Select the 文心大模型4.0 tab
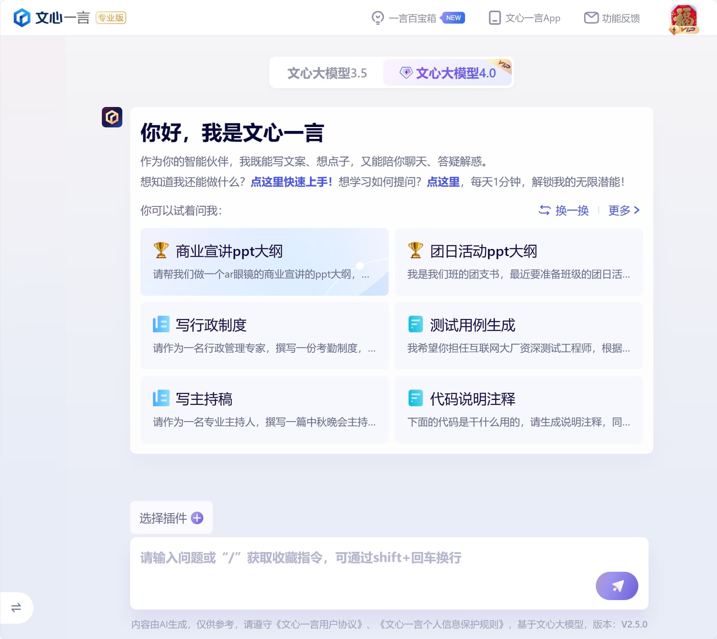Viewport: 717px width, 639px height. 448,73
